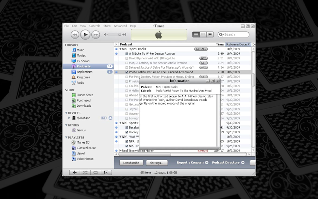
Task: Collapse the PLAYLISTS section
Action: tap(66, 137)
